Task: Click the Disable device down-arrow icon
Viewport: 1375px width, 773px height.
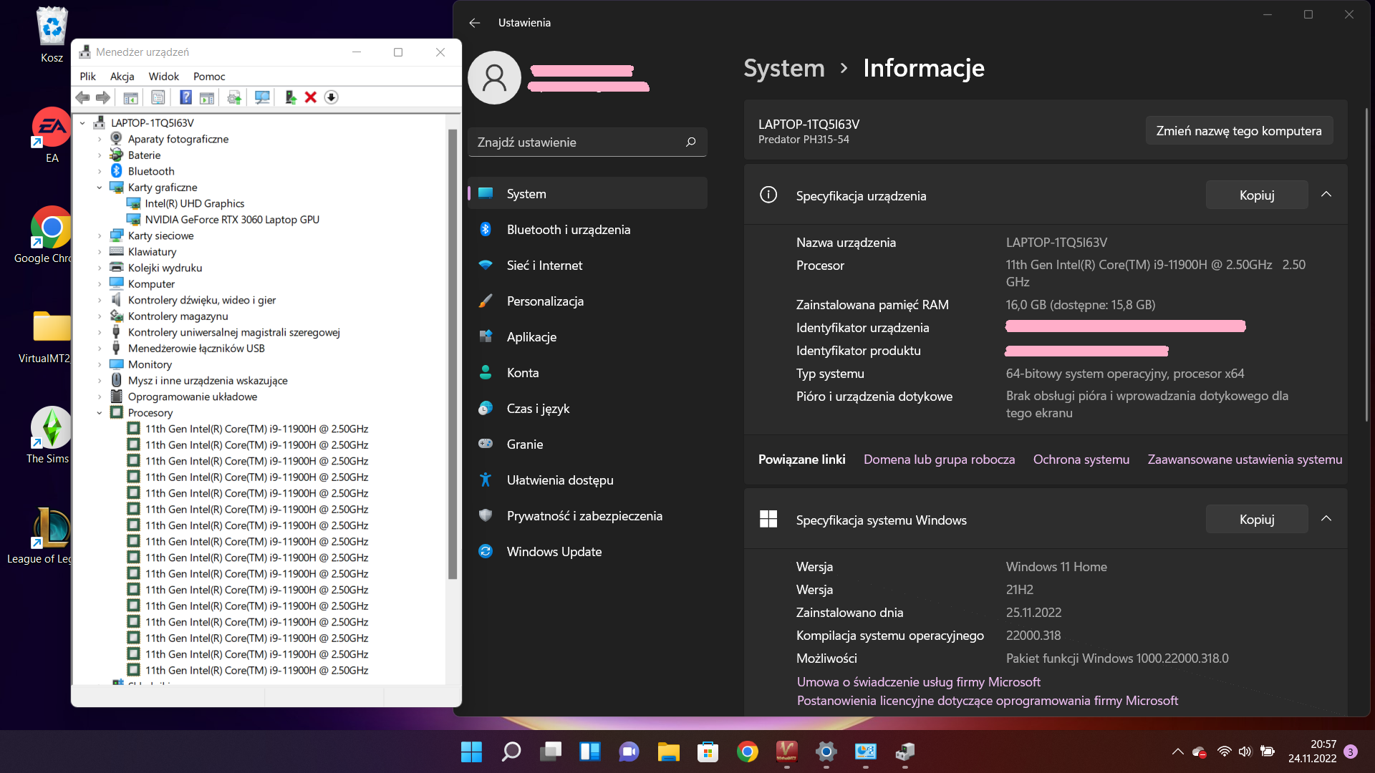Action: [x=331, y=97]
